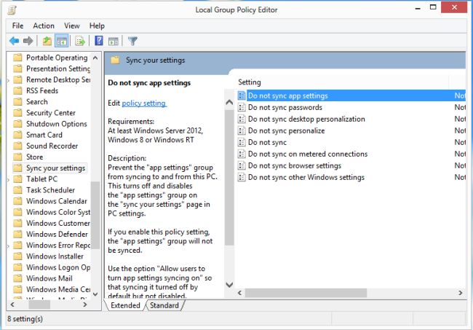The height and width of the screenshot is (330, 473).
Task: Click the folder icon in the 'Sync your settings' header
Action: click(115, 60)
